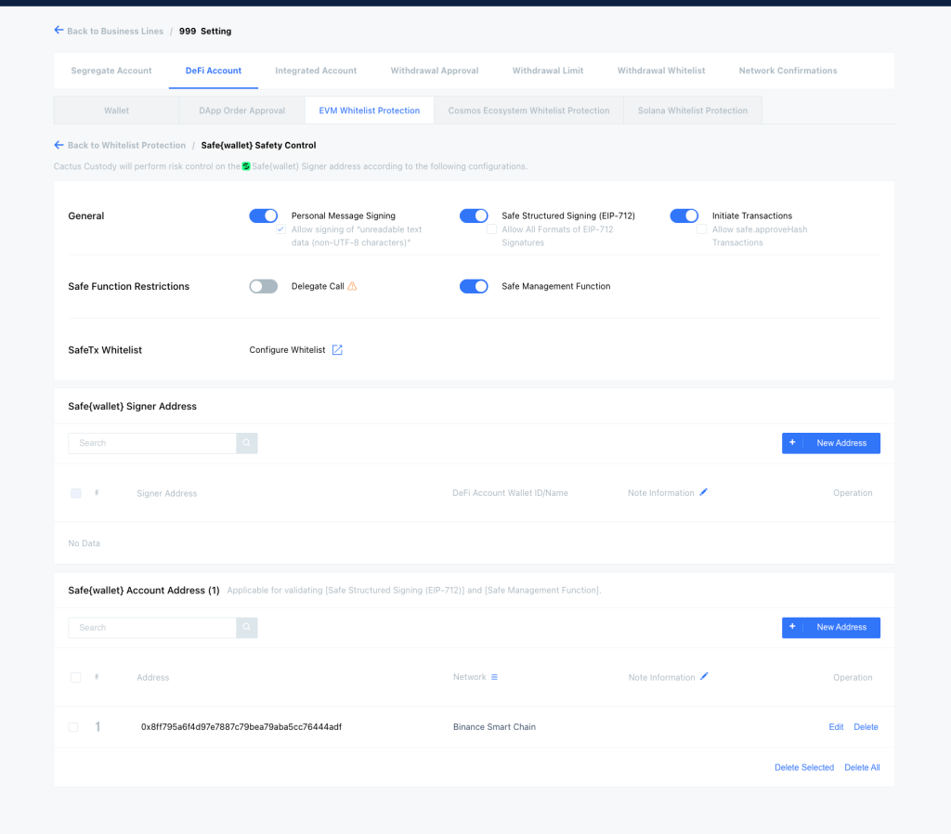This screenshot has width=951, height=834.
Task: Open the Network column filter
Action: pos(494,677)
